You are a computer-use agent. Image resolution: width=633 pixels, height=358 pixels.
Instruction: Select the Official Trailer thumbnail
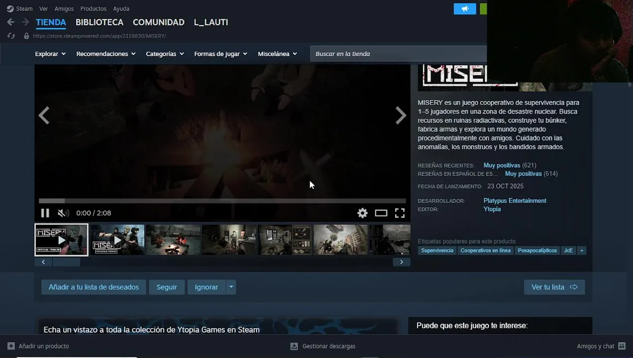pyautogui.click(x=61, y=240)
